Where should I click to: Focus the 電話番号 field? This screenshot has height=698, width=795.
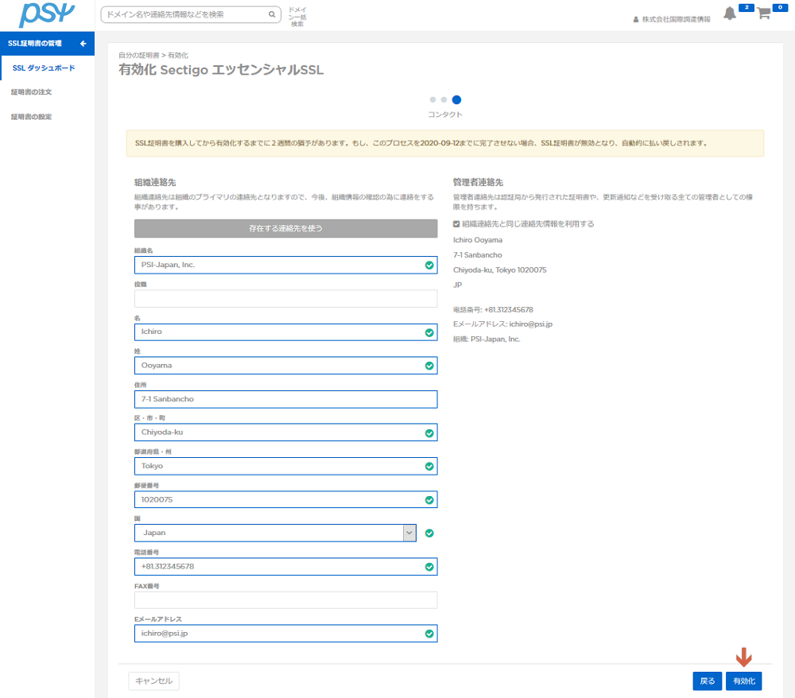(x=286, y=566)
